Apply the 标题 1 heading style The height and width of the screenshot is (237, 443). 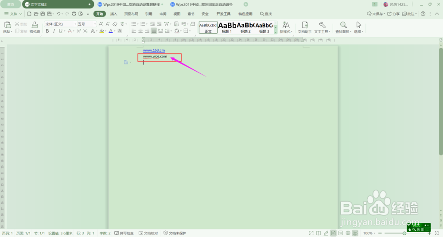point(227,27)
